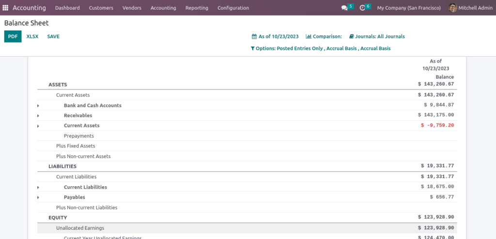
Task: Click the Prepayments row
Action: coord(247,136)
